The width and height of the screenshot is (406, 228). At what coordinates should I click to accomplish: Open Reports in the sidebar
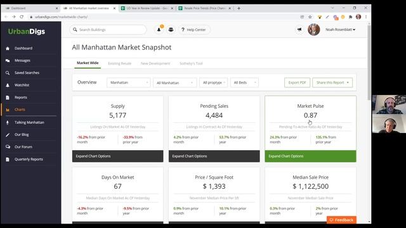pos(21,97)
